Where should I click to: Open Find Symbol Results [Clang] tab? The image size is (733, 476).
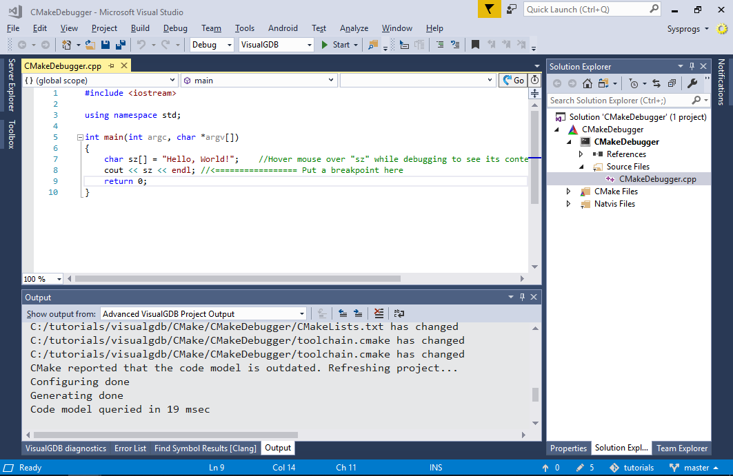point(205,448)
